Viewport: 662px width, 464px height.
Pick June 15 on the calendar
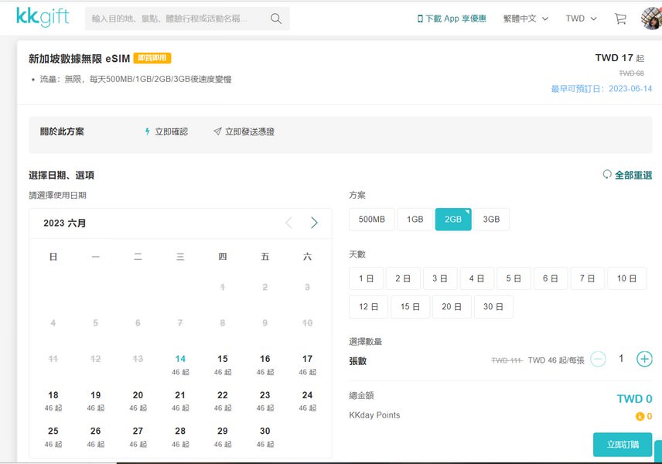pos(223,365)
